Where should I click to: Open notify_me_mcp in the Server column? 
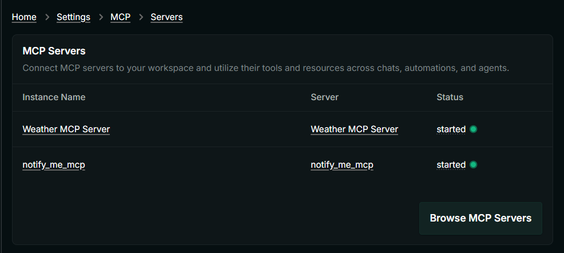pos(342,165)
